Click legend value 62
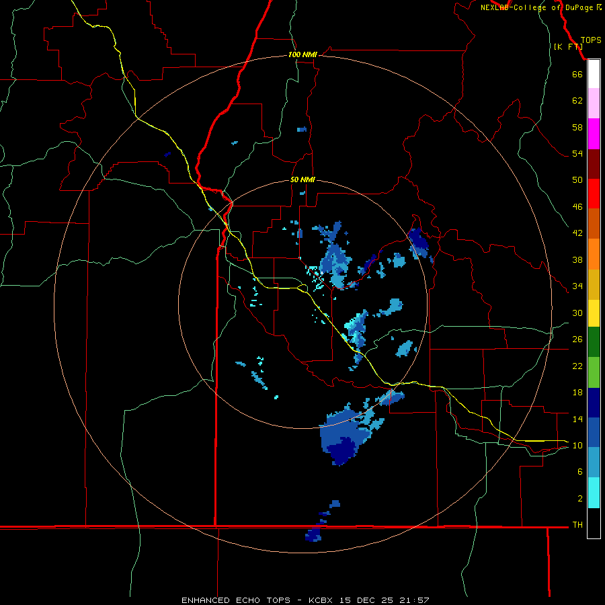This screenshot has width=605, height=605. point(577,101)
